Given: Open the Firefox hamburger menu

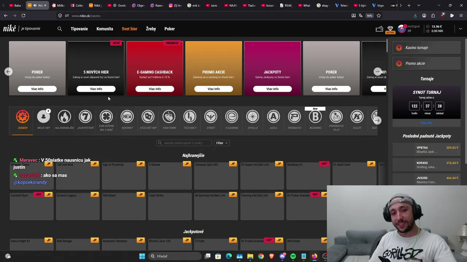Looking at the screenshot, I should [461, 16].
